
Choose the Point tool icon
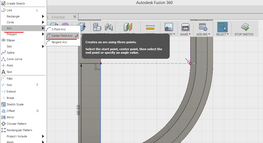(3, 65)
